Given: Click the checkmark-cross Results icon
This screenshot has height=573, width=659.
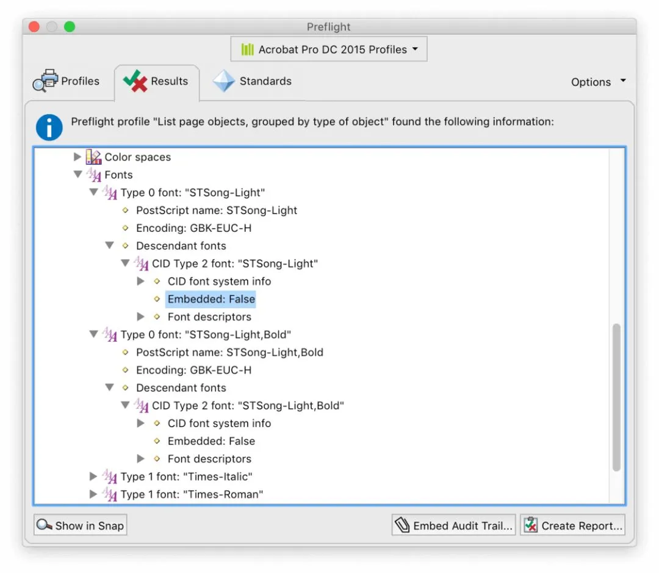Looking at the screenshot, I should (x=135, y=81).
